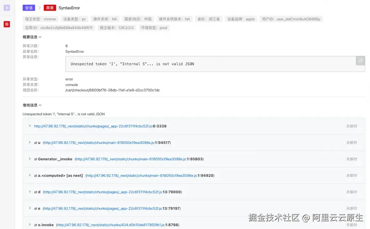Click 未解析 on the first stack frame
This screenshot has height=229, width=370.
click(352, 126)
